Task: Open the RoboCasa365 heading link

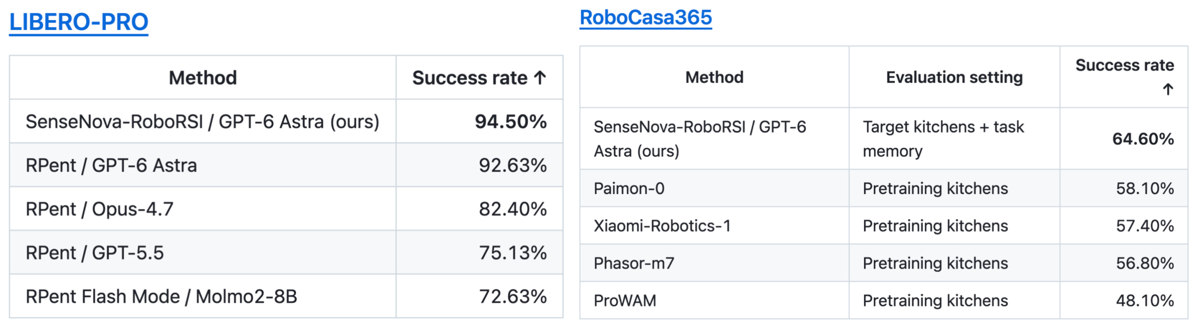Action: pos(646,18)
